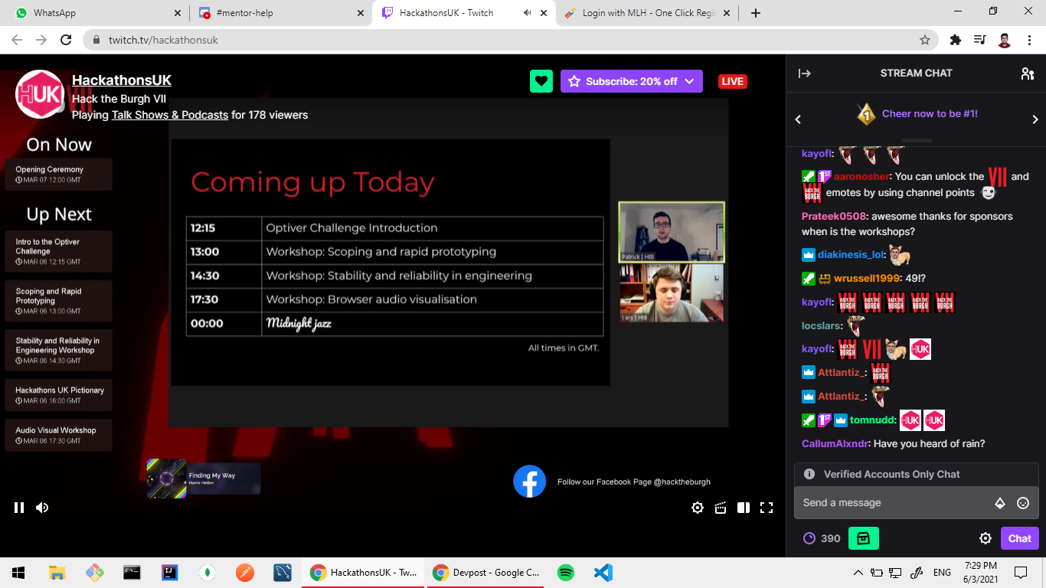Open Postman from the taskbar
Screen dimensions: 1046x588
244,572
